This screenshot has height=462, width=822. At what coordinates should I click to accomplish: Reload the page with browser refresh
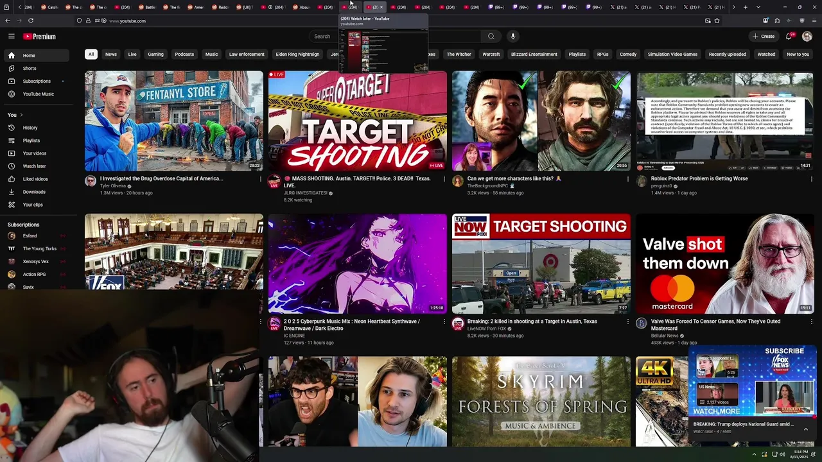[31, 21]
